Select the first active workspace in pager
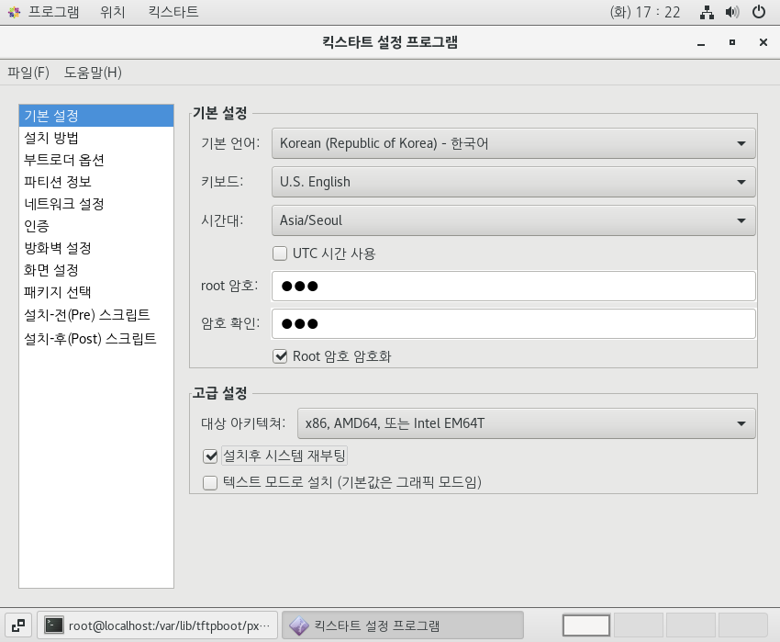Viewport: 780px width, 642px height. point(586,625)
